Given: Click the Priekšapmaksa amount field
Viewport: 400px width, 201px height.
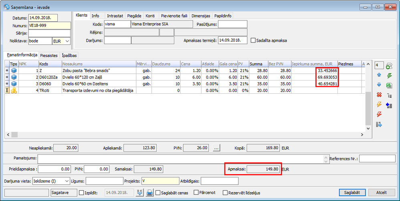Looking at the screenshot, I should pos(55,169).
